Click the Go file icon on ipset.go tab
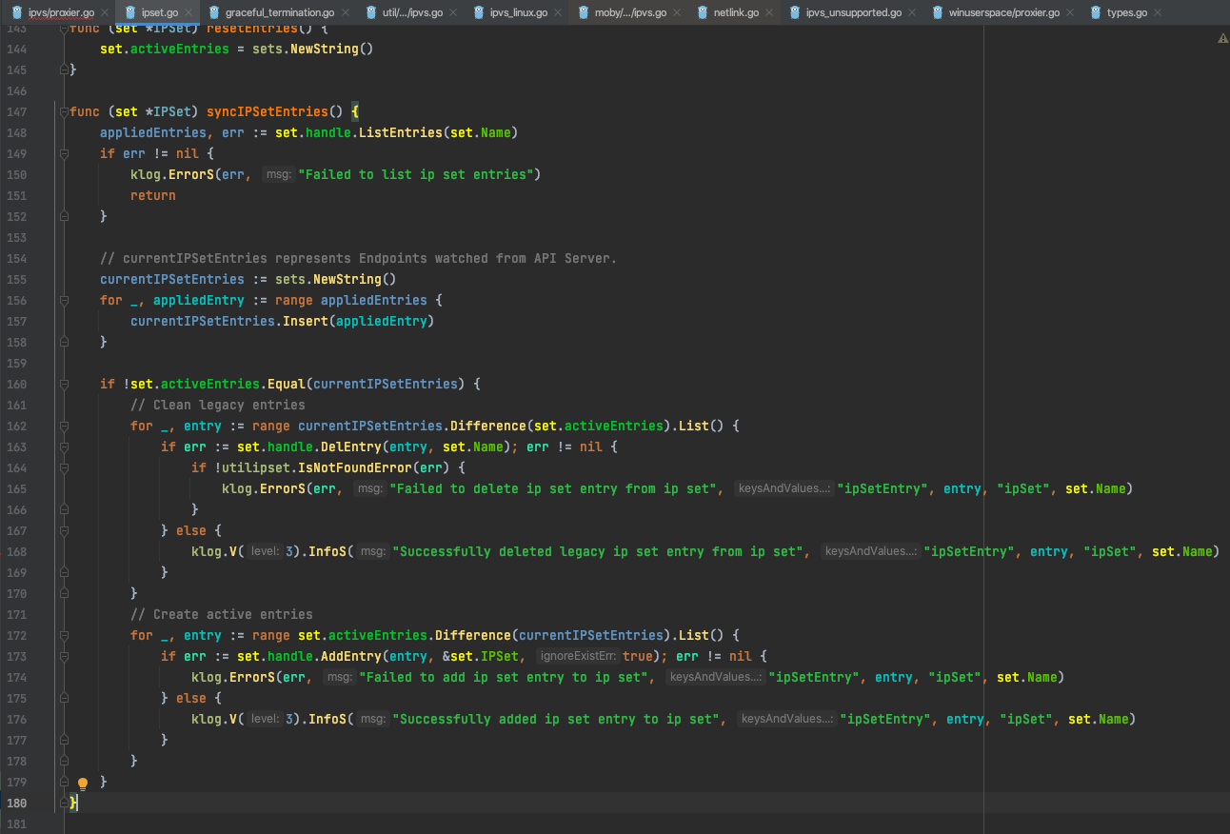 [x=130, y=12]
